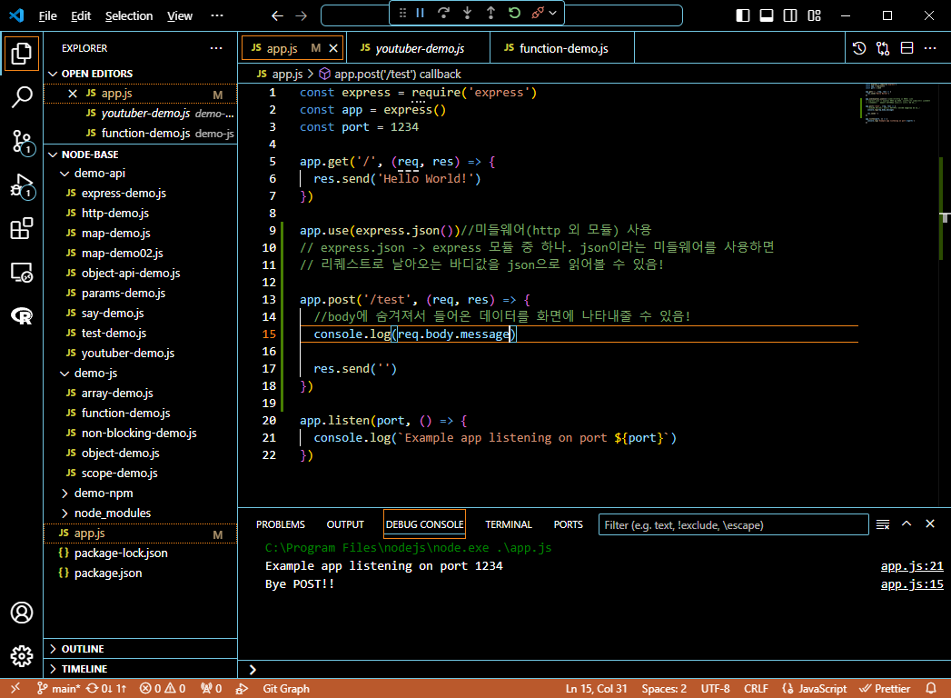Open disconnect options dropdown arrow
The height and width of the screenshot is (698, 951).
(x=552, y=13)
